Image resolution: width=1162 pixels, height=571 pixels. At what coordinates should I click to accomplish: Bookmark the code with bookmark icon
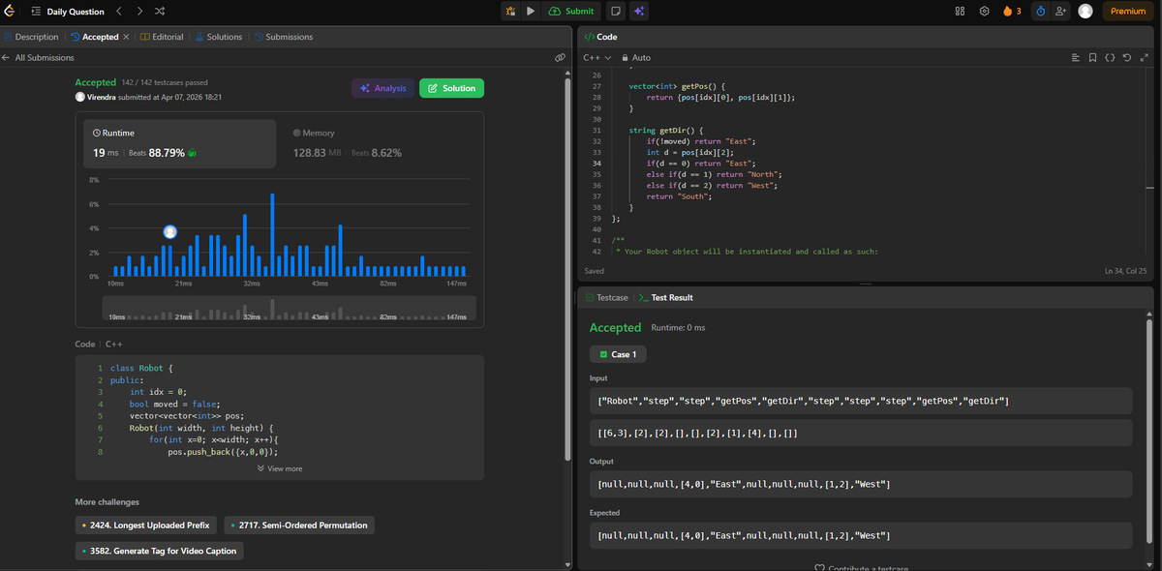[1092, 58]
